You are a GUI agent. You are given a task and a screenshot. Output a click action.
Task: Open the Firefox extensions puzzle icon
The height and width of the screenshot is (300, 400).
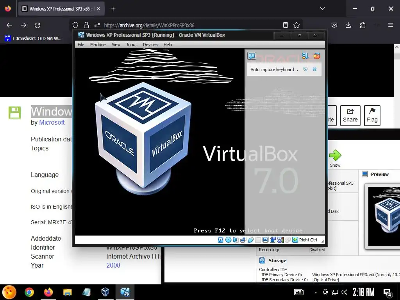(362, 25)
